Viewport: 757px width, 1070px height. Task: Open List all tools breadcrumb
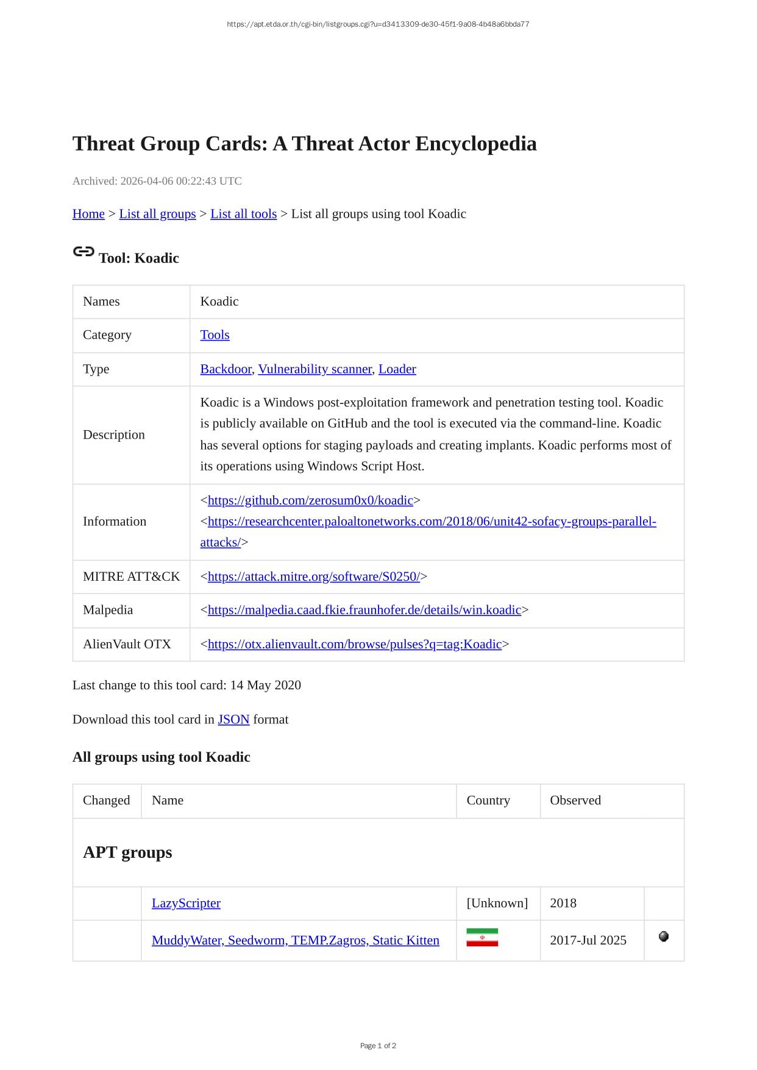click(243, 214)
